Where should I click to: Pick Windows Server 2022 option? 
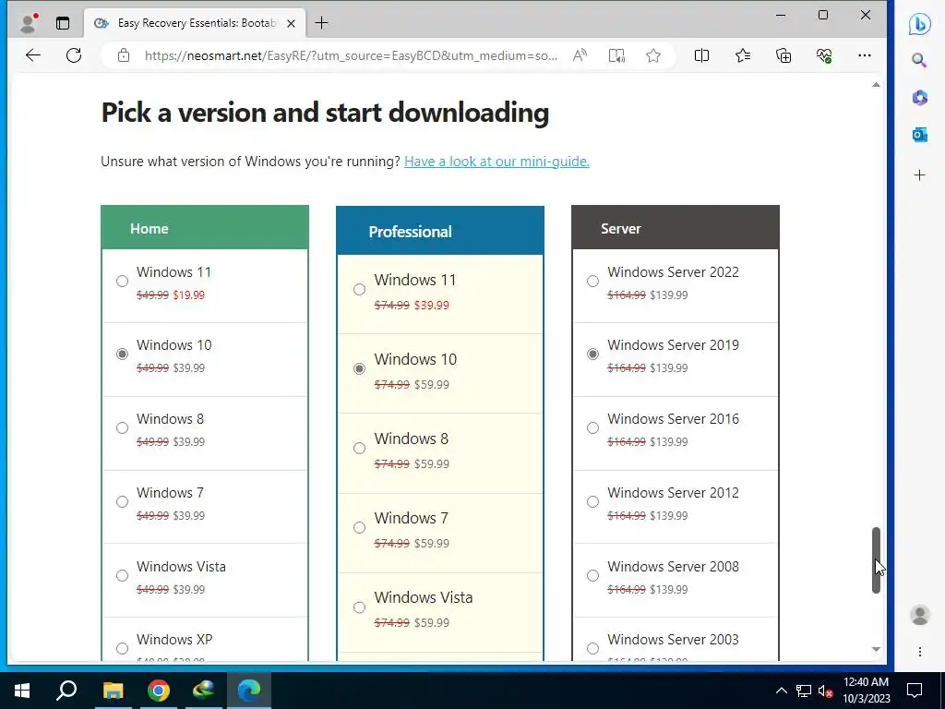(593, 282)
